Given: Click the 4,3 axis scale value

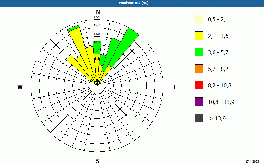Looking at the screenshot, I should tap(97, 67).
